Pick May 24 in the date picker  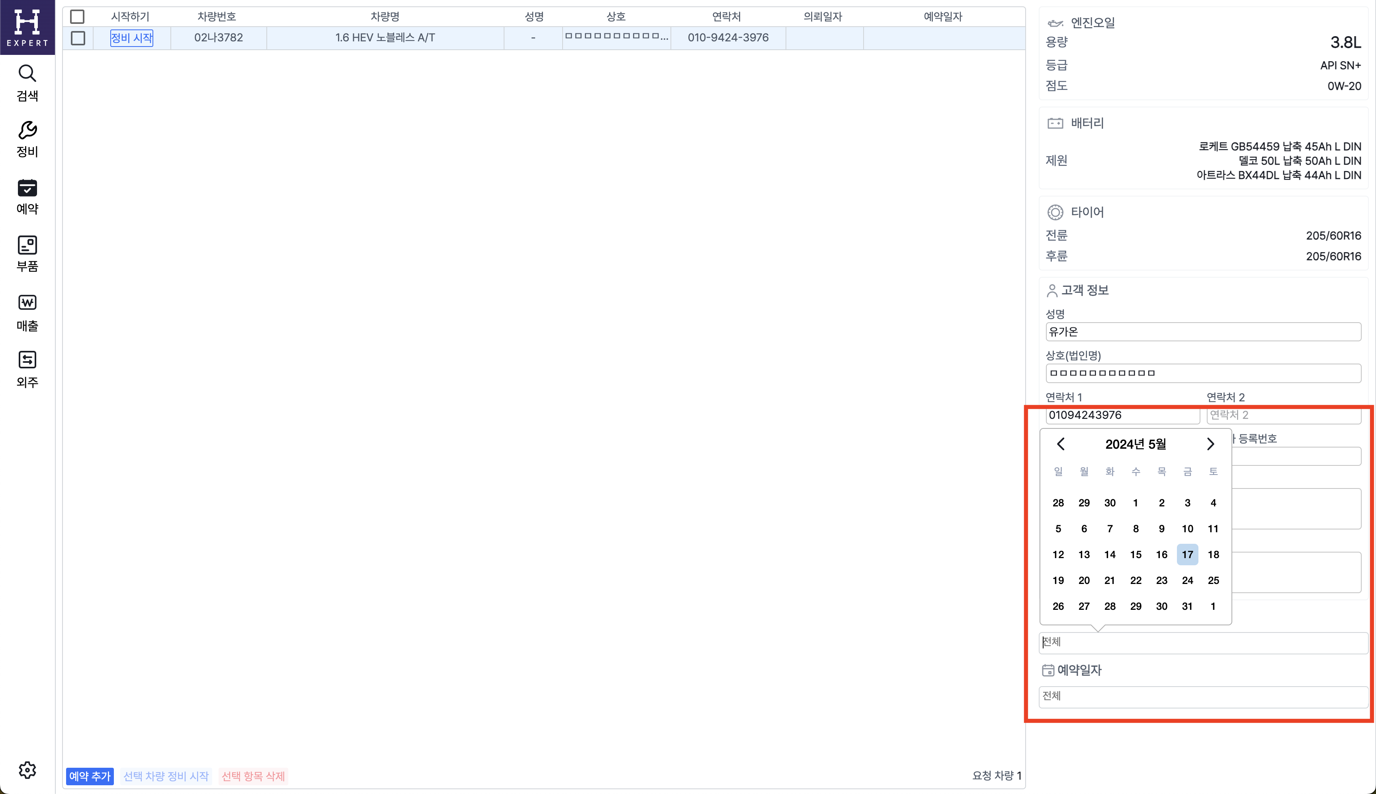[1187, 580]
